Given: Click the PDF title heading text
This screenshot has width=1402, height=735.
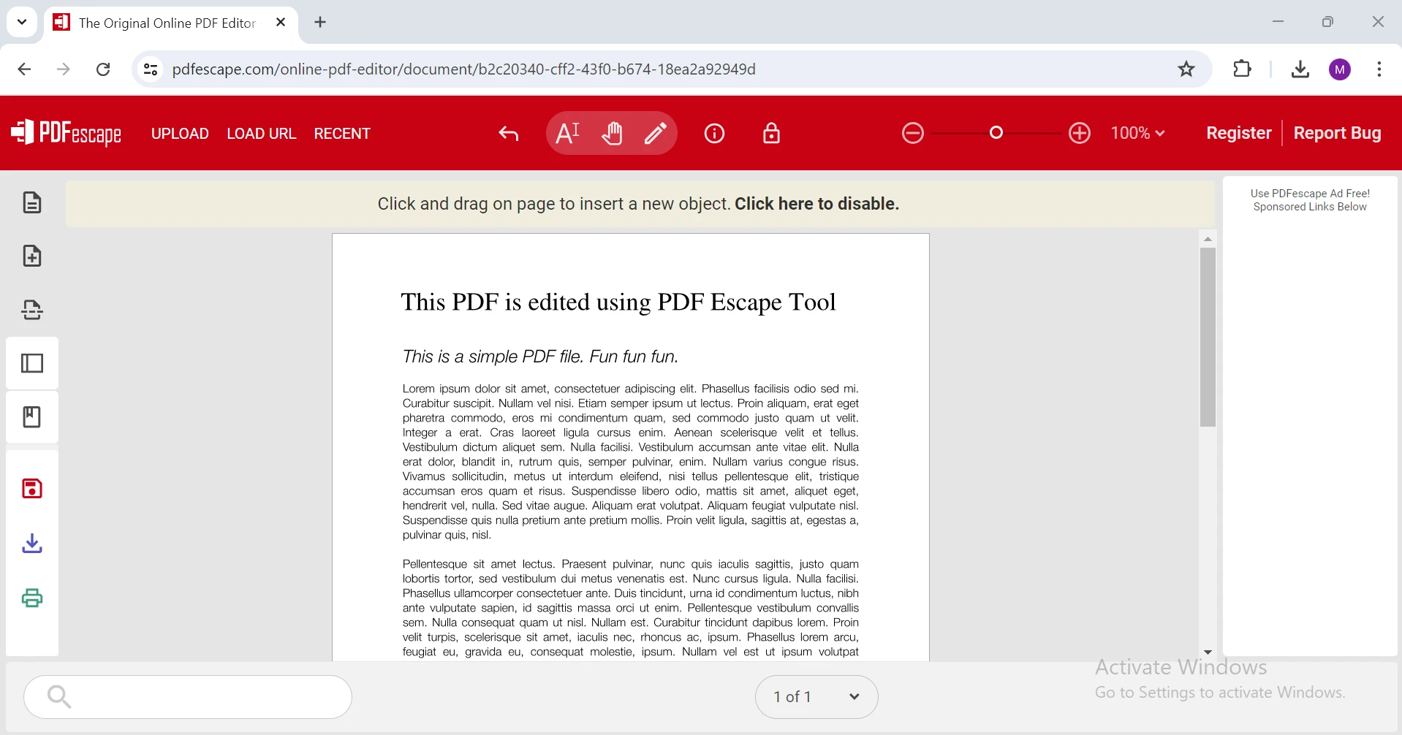Looking at the screenshot, I should [618, 302].
